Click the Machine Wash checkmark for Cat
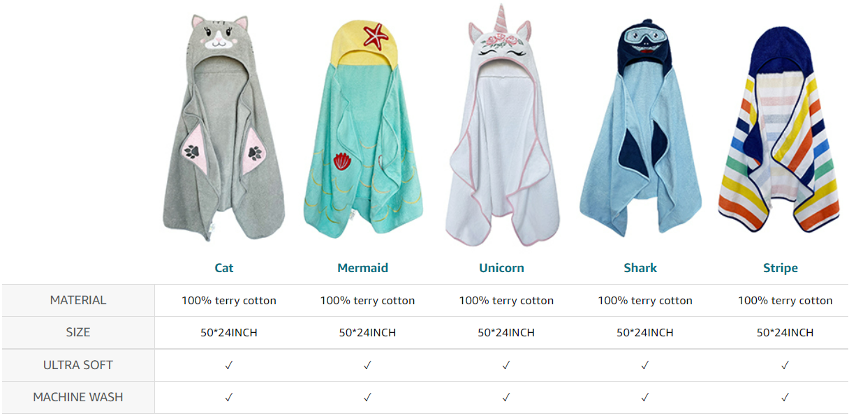849x418 pixels. (x=229, y=398)
